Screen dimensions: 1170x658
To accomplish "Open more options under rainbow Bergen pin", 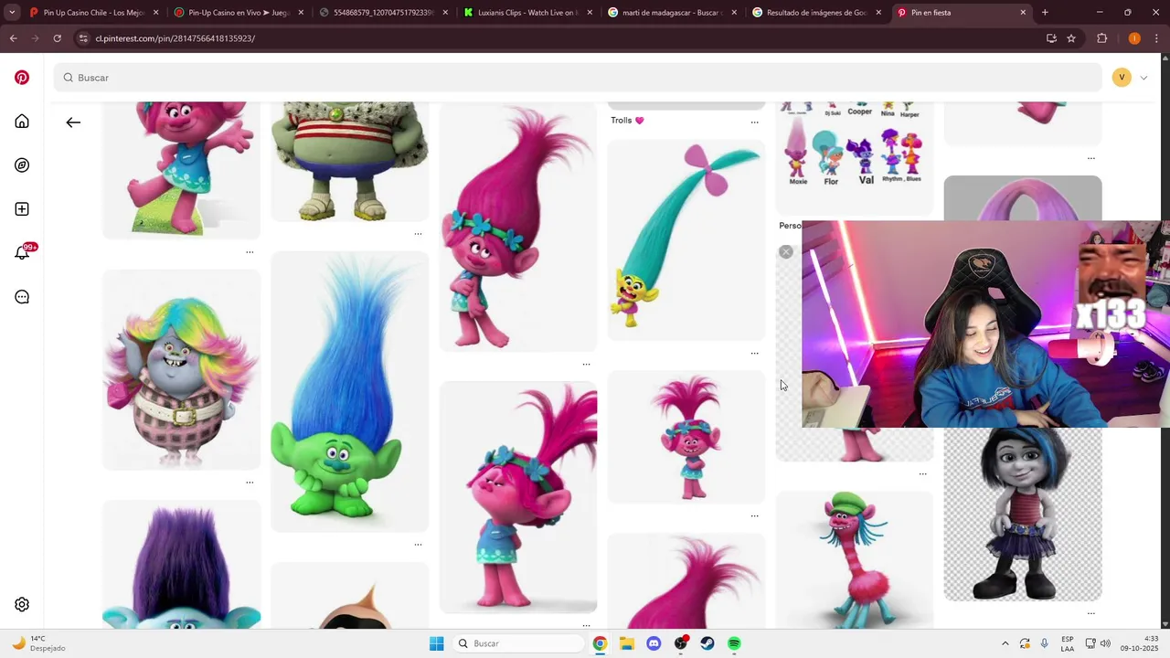I will click(250, 483).
